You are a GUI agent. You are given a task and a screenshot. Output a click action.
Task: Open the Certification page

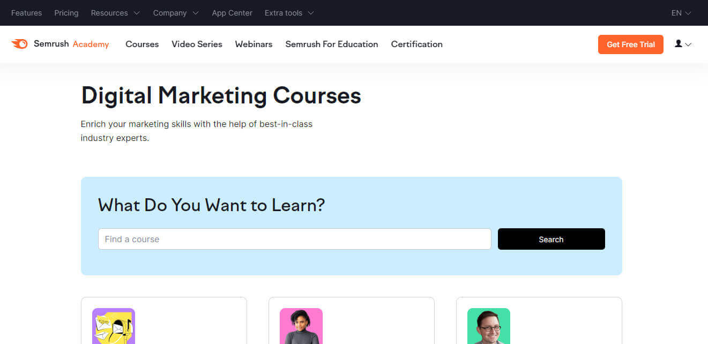tap(416, 44)
